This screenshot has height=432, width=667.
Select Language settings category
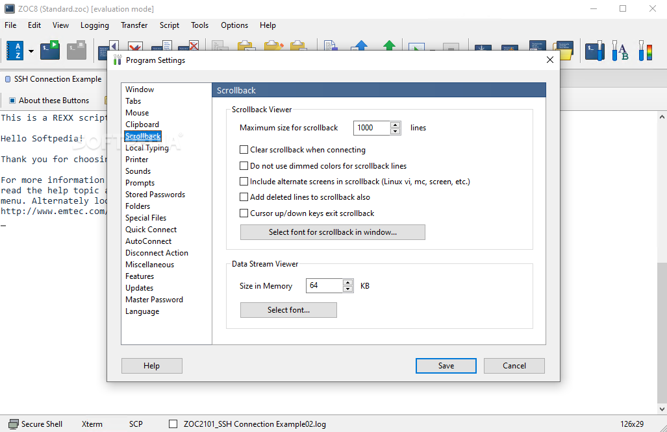(x=142, y=311)
